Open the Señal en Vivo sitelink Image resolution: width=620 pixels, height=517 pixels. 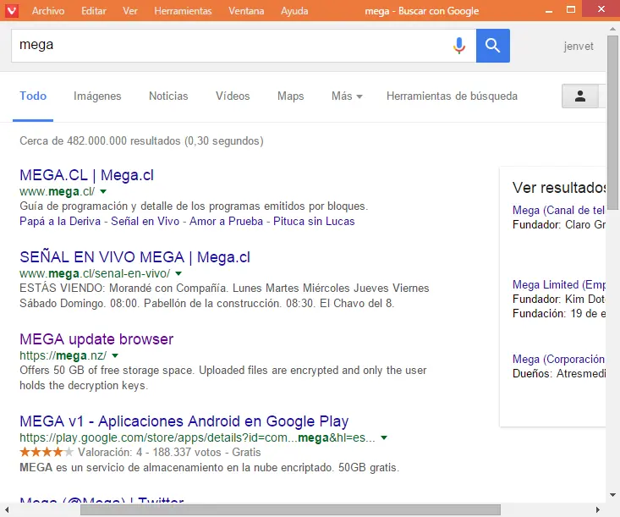point(145,221)
